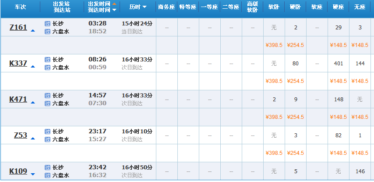The width and height of the screenshot is (374, 182).
Task: Sort by arrival time descending white arrow
Action: [114, 10]
